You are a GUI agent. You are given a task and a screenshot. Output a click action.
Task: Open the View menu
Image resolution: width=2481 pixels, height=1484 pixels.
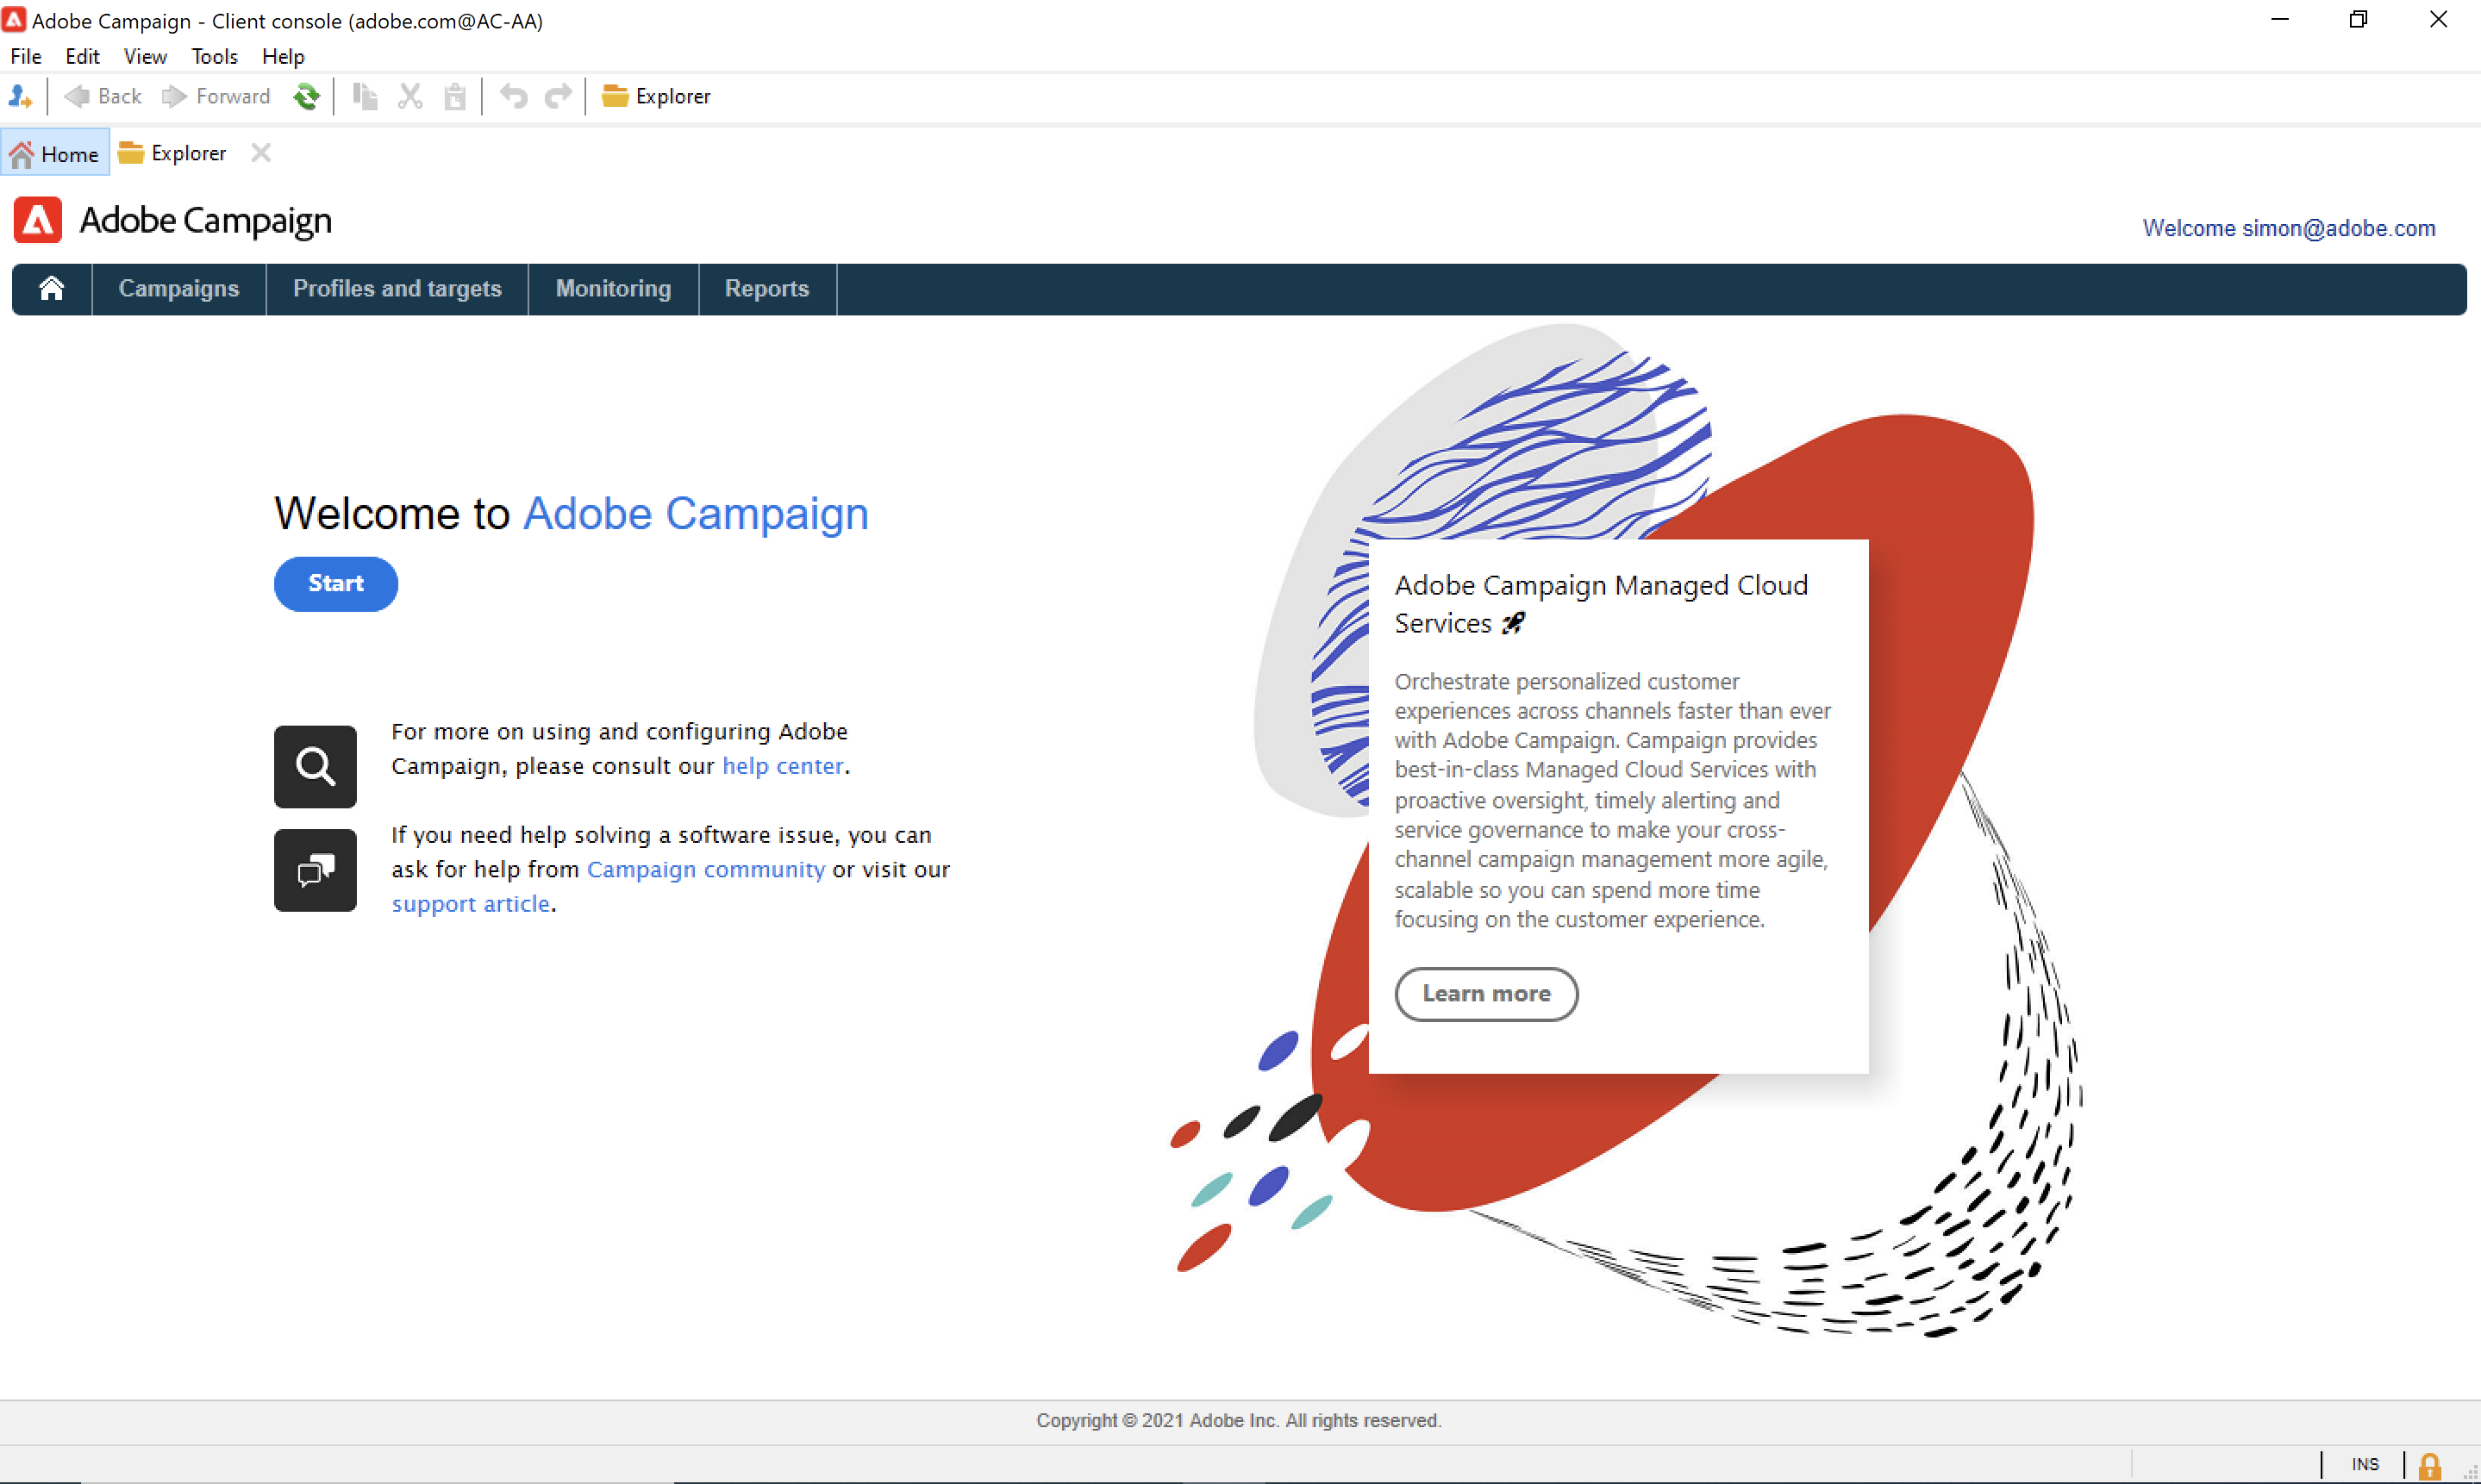pyautogui.click(x=145, y=56)
